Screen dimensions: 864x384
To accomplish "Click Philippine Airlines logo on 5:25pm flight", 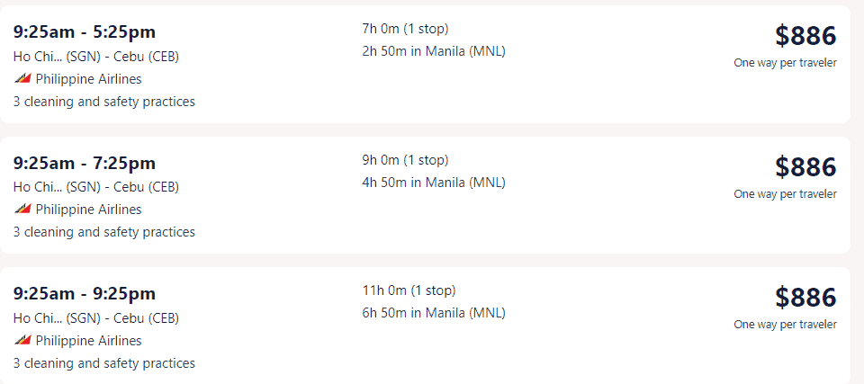I will pos(22,79).
